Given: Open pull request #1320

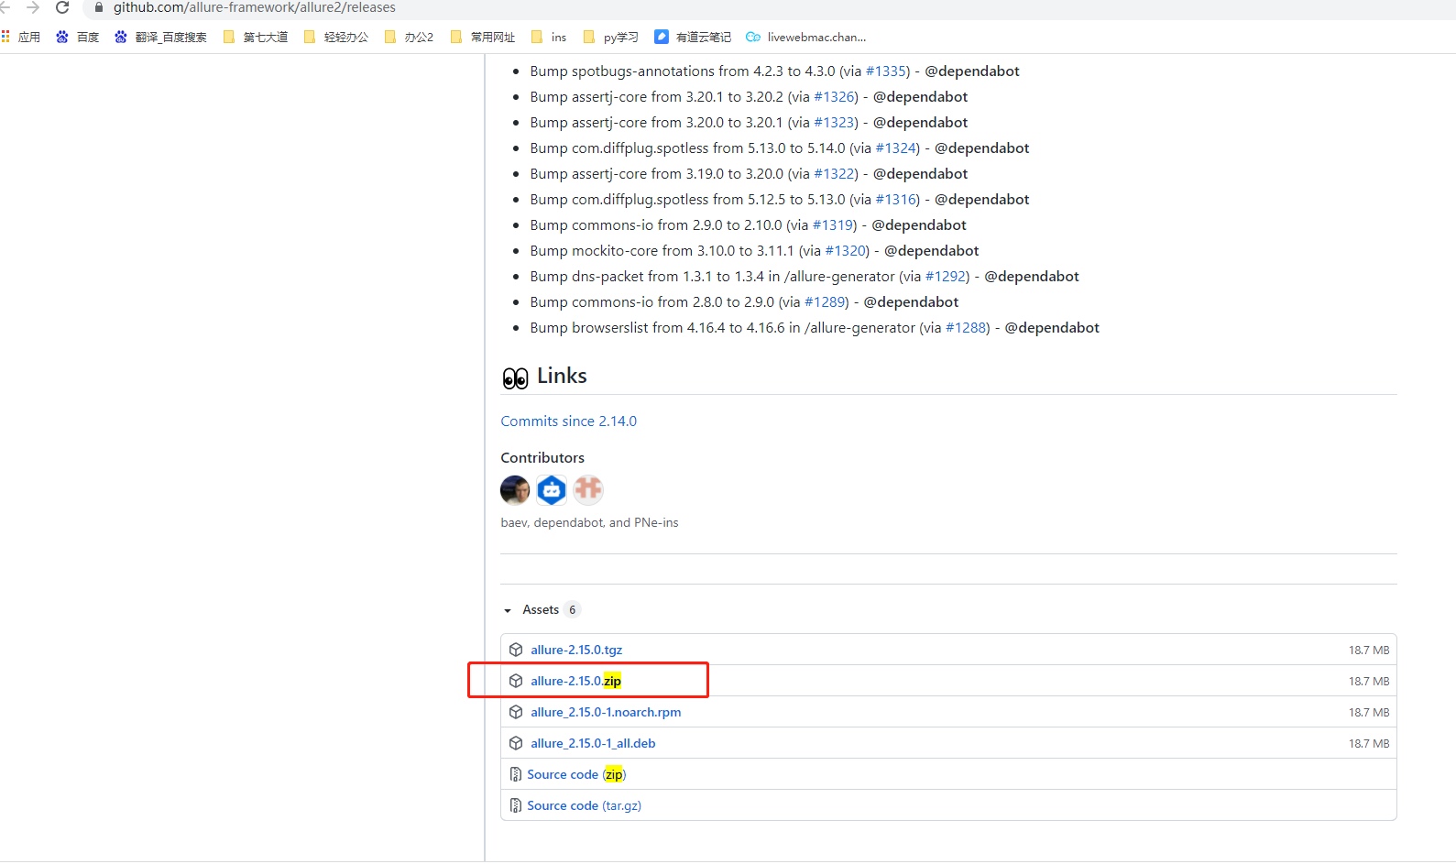Looking at the screenshot, I should pos(845,251).
